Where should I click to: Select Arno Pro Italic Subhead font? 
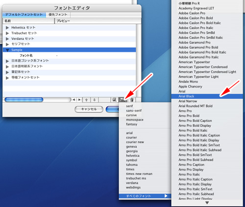click(x=207, y=194)
